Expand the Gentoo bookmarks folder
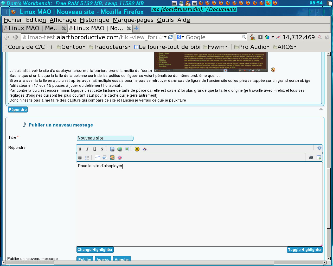The image size is (333, 266). [71, 47]
